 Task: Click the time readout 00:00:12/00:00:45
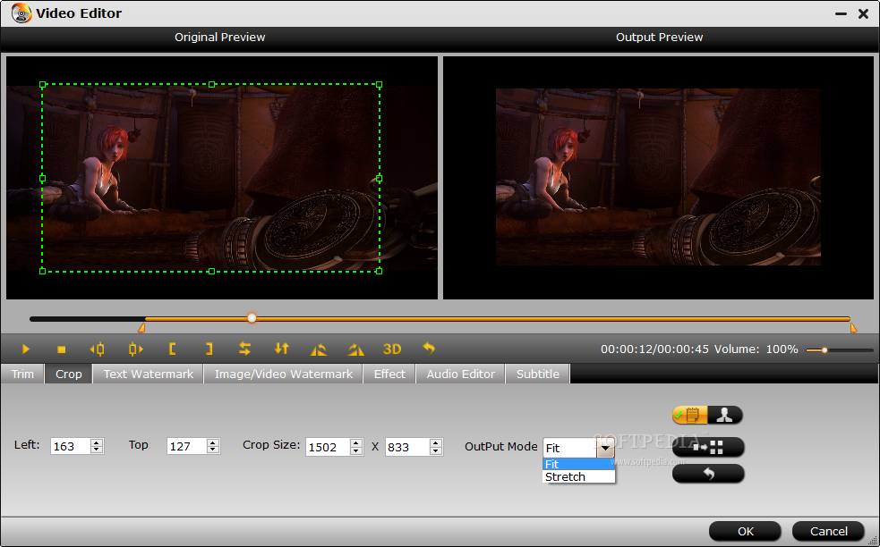pyautogui.click(x=654, y=349)
